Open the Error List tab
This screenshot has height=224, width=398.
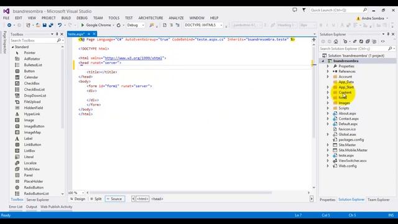16,207
